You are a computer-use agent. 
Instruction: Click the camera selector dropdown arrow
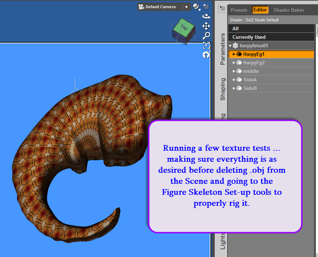(x=187, y=7)
